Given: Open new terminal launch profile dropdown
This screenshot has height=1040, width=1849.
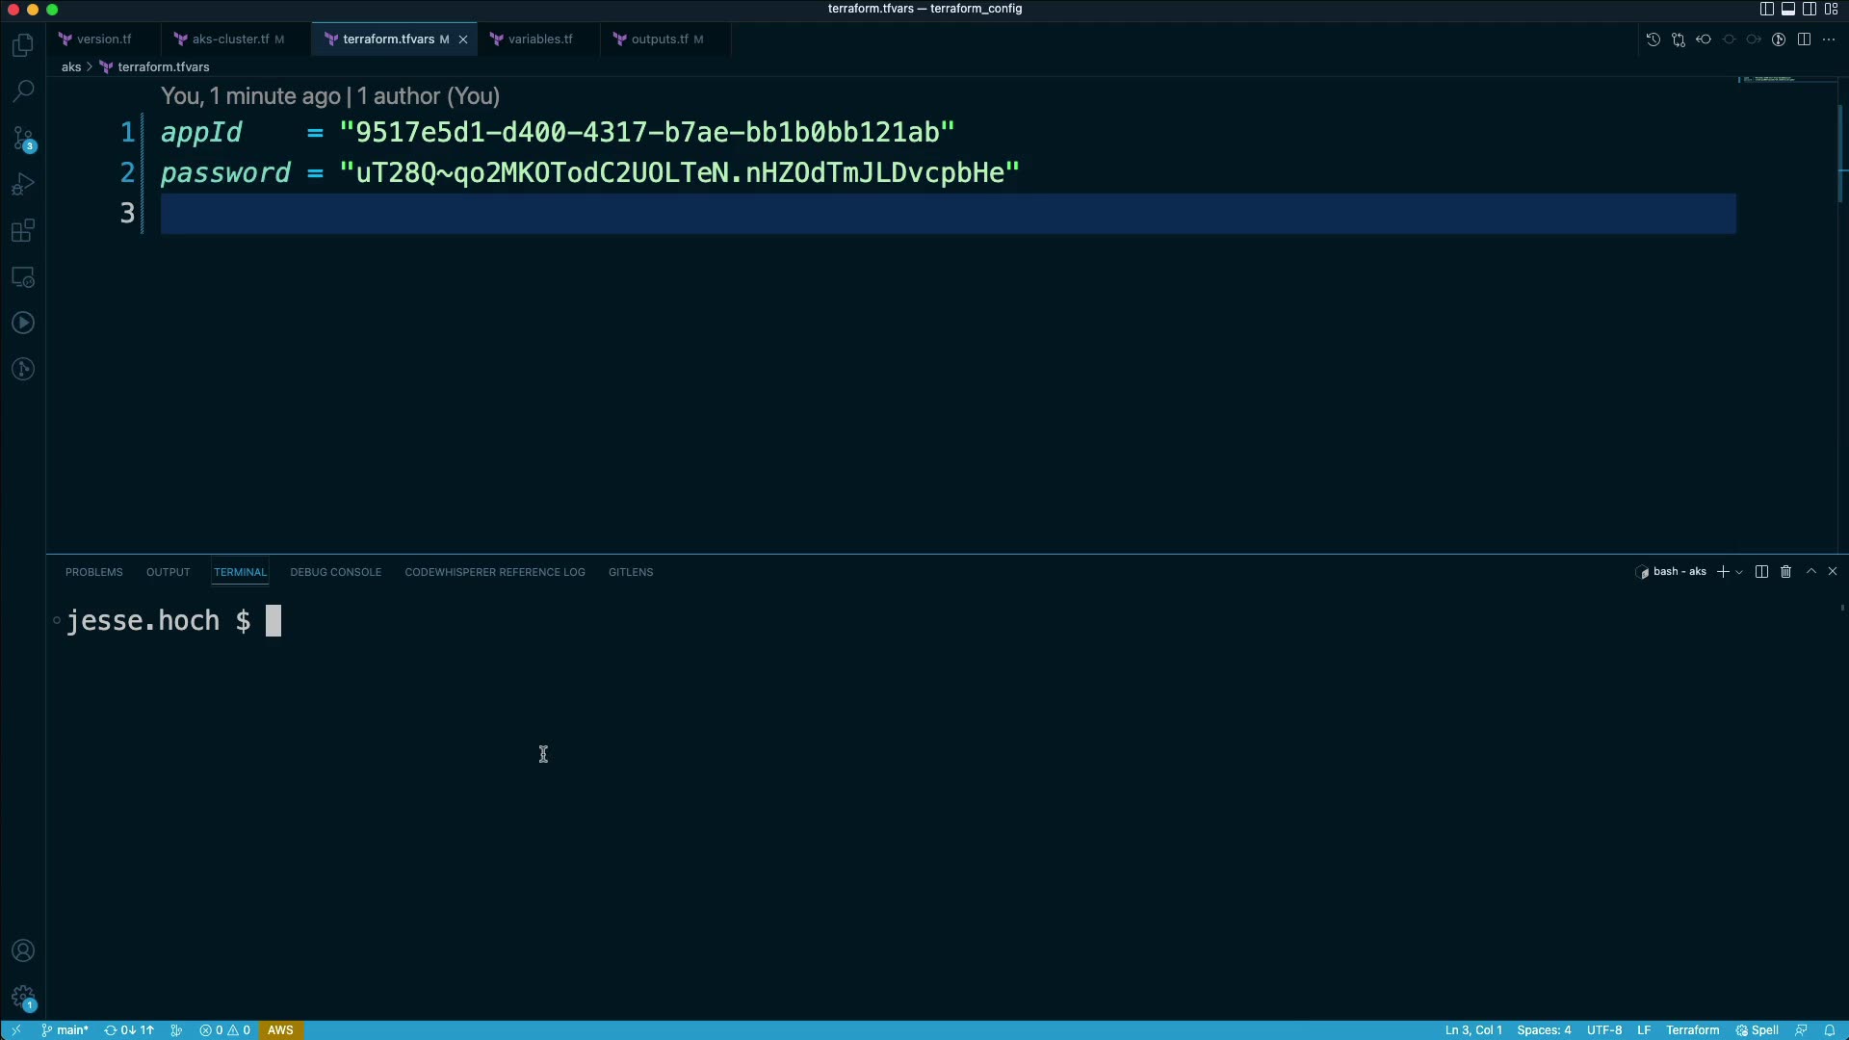Looking at the screenshot, I should coord(1739,572).
